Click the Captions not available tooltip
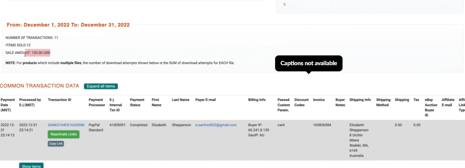Viewport: 465px width, 168px height. (309, 63)
